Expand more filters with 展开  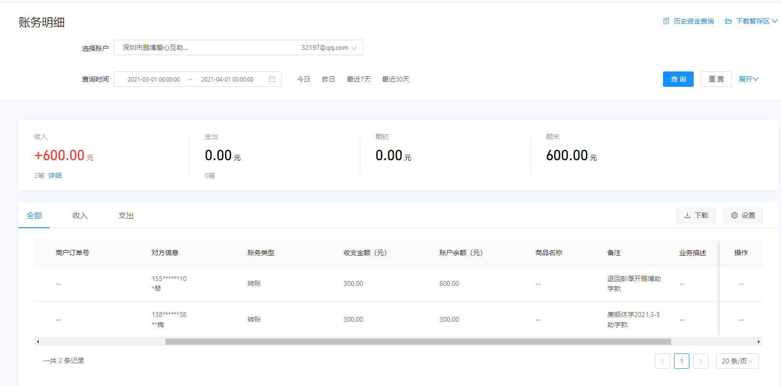pos(748,79)
